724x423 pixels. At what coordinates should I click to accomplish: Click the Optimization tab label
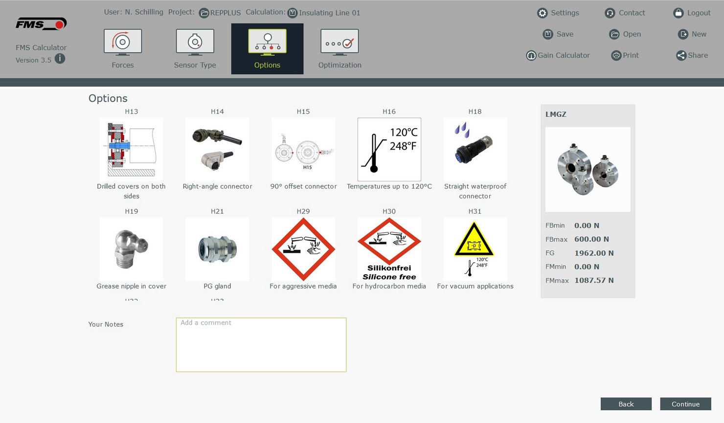[x=340, y=65]
